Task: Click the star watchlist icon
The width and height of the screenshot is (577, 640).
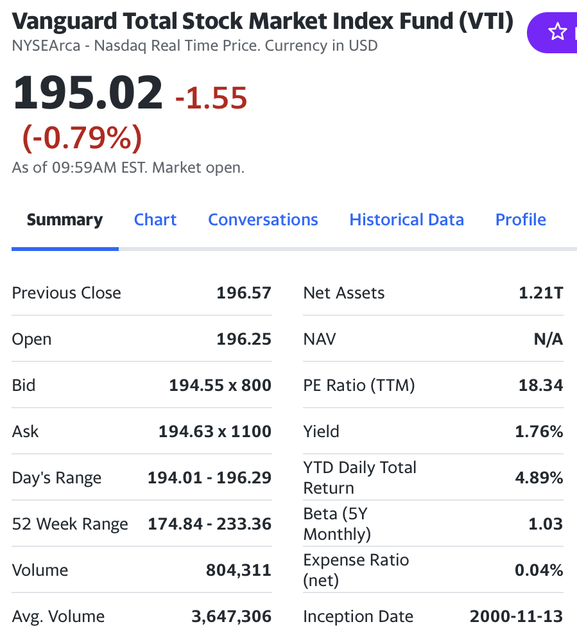Action: tap(558, 31)
